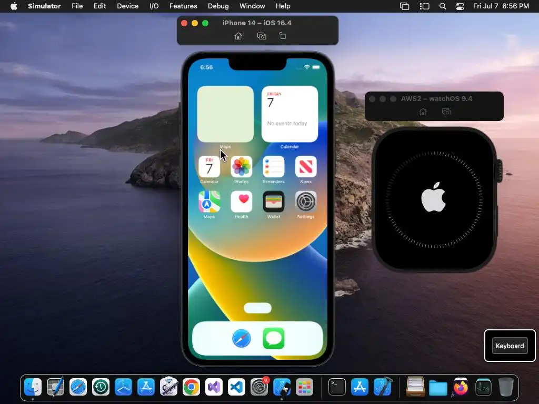Open the Health app on iPhone
539x404 pixels.
tap(241, 201)
